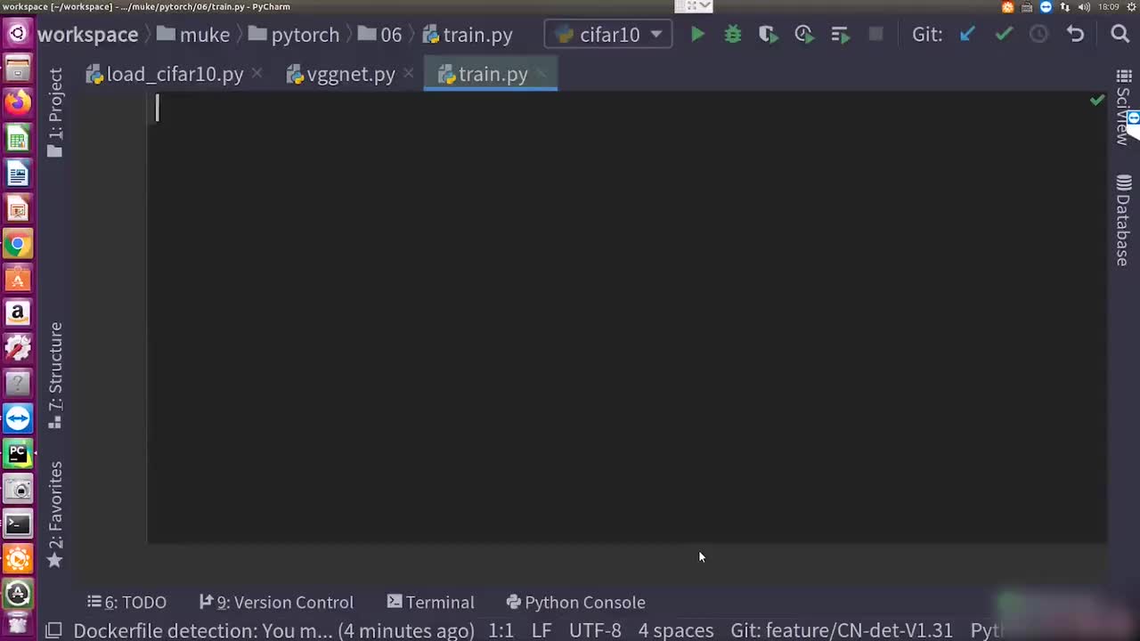Viewport: 1140px width, 641px height.
Task: Launch the profiler run icon
Action: coord(803,35)
